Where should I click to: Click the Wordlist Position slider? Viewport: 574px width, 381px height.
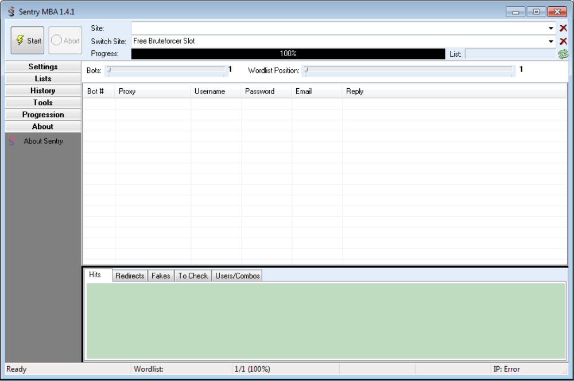[x=409, y=70]
